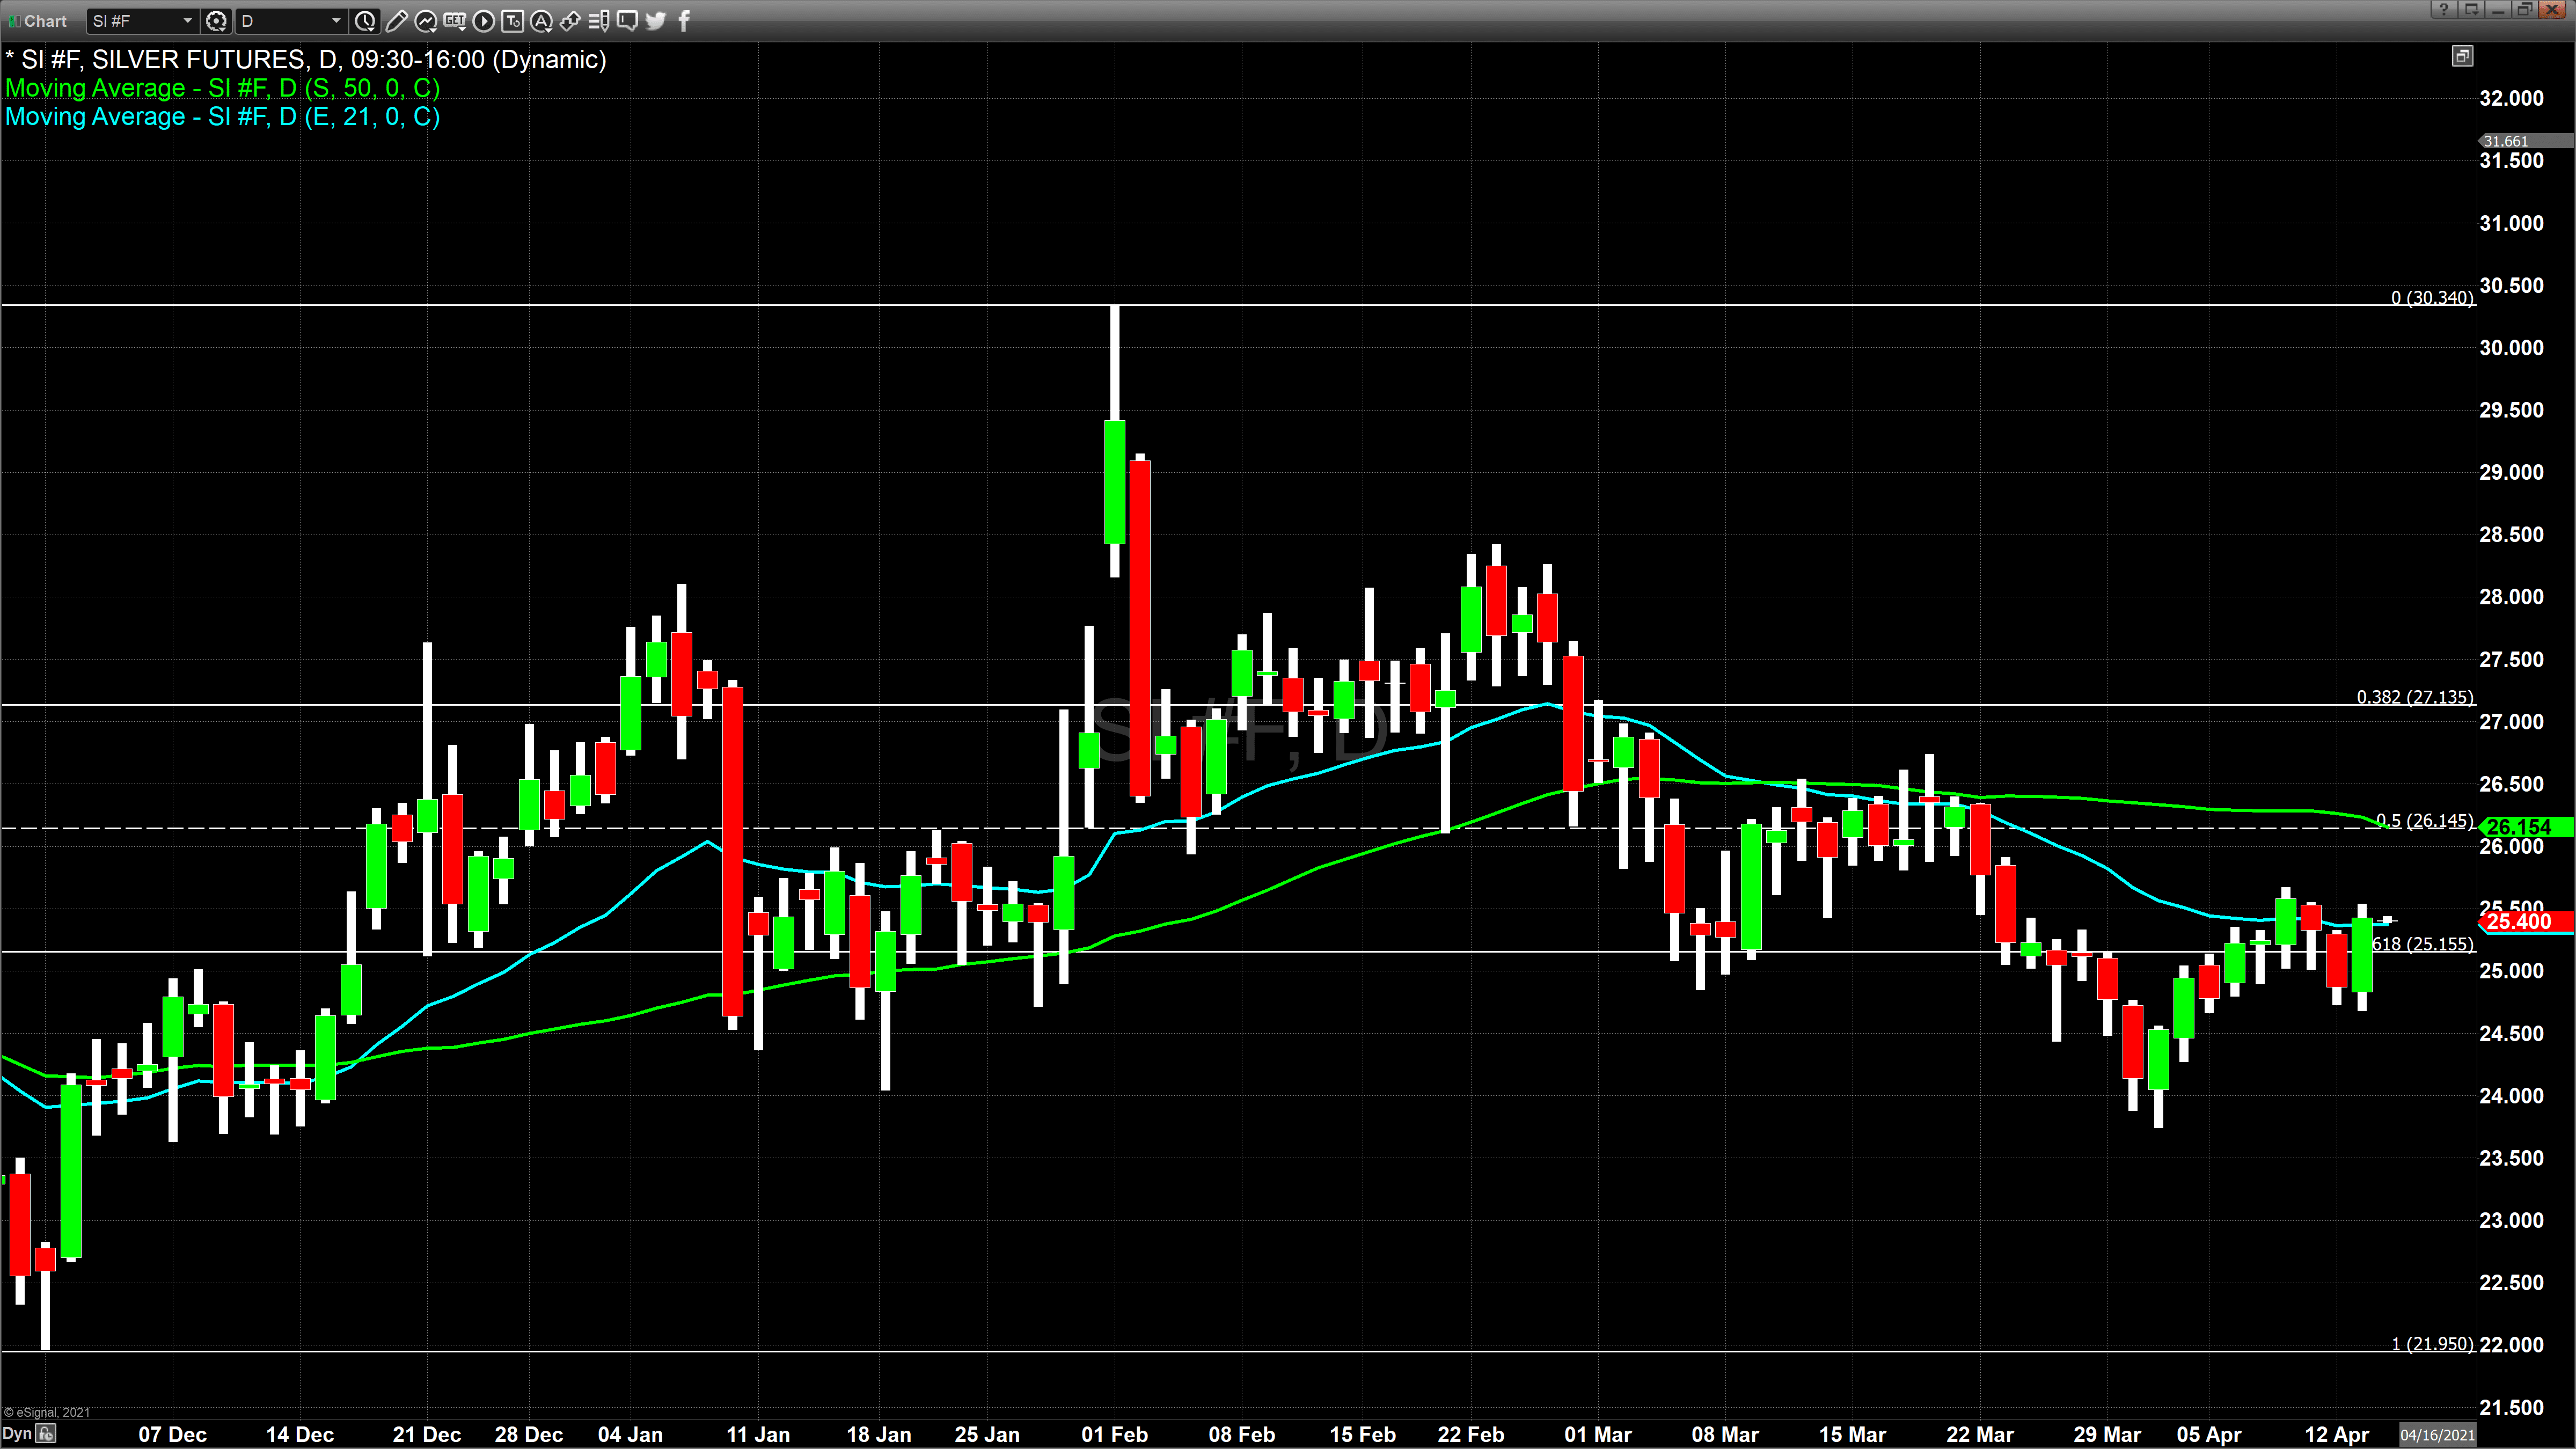This screenshot has width=2576, height=1449.
Task: Open the alerts 'A' icon menu
Action: [541, 20]
